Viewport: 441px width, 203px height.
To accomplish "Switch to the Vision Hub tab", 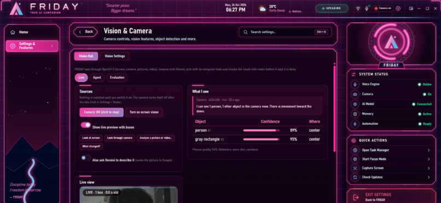I will coord(86,56).
